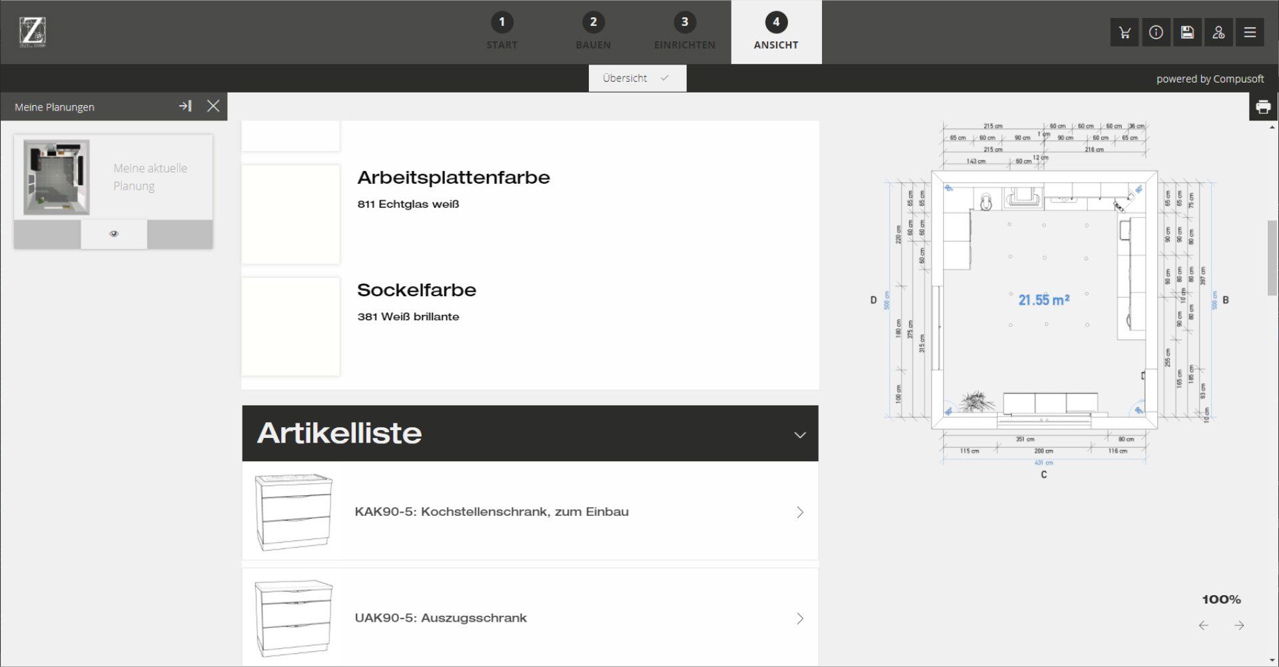Open the info panel
Image resolution: width=1279 pixels, height=667 pixels.
point(1156,32)
